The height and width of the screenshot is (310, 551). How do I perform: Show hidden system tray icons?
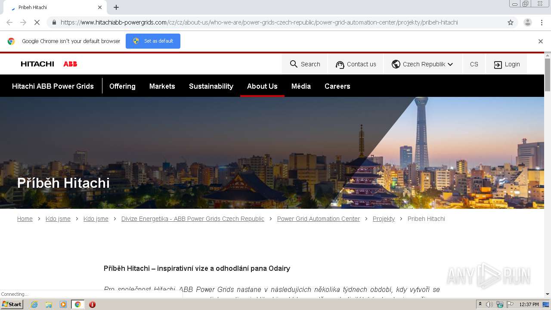pos(480,304)
